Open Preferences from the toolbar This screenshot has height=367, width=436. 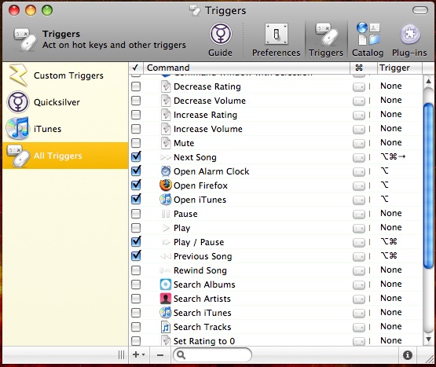click(x=276, y=40)
